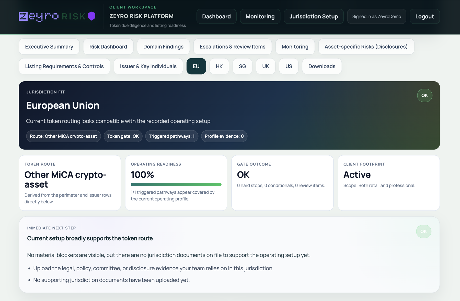Open the US jurisdiction tab
Viewport: 460px width, 301px height.
point(289,66)
